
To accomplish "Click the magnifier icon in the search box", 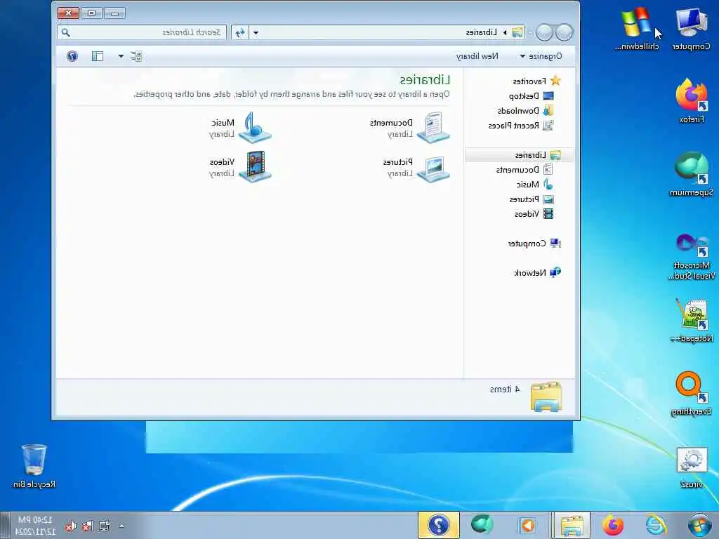I will (65, 32).
